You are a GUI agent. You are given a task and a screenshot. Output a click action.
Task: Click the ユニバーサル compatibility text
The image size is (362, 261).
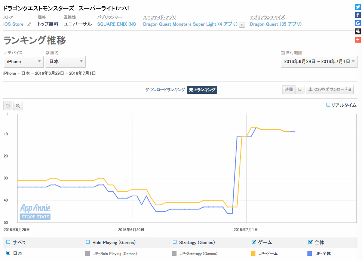(x=78, y=24)
